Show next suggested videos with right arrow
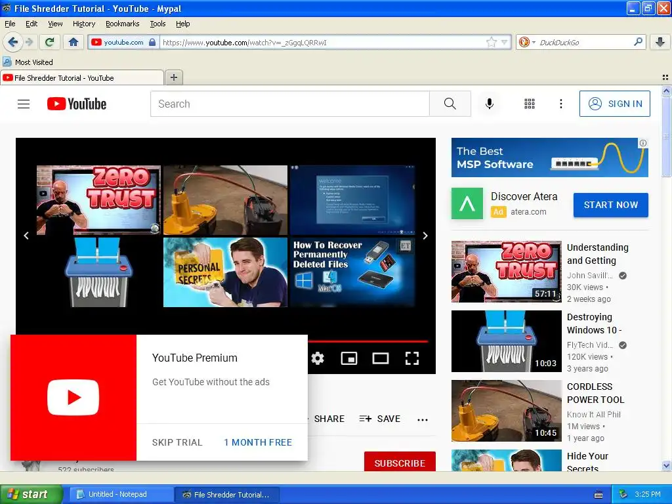 425,236
